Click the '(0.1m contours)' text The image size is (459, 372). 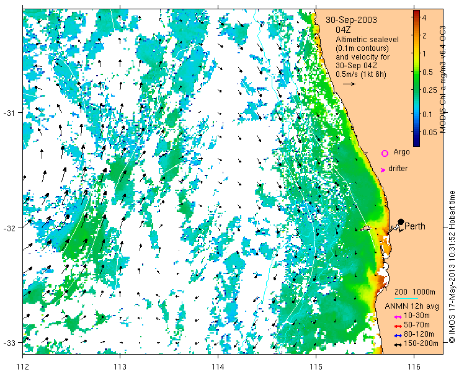(x=362, y=48)
